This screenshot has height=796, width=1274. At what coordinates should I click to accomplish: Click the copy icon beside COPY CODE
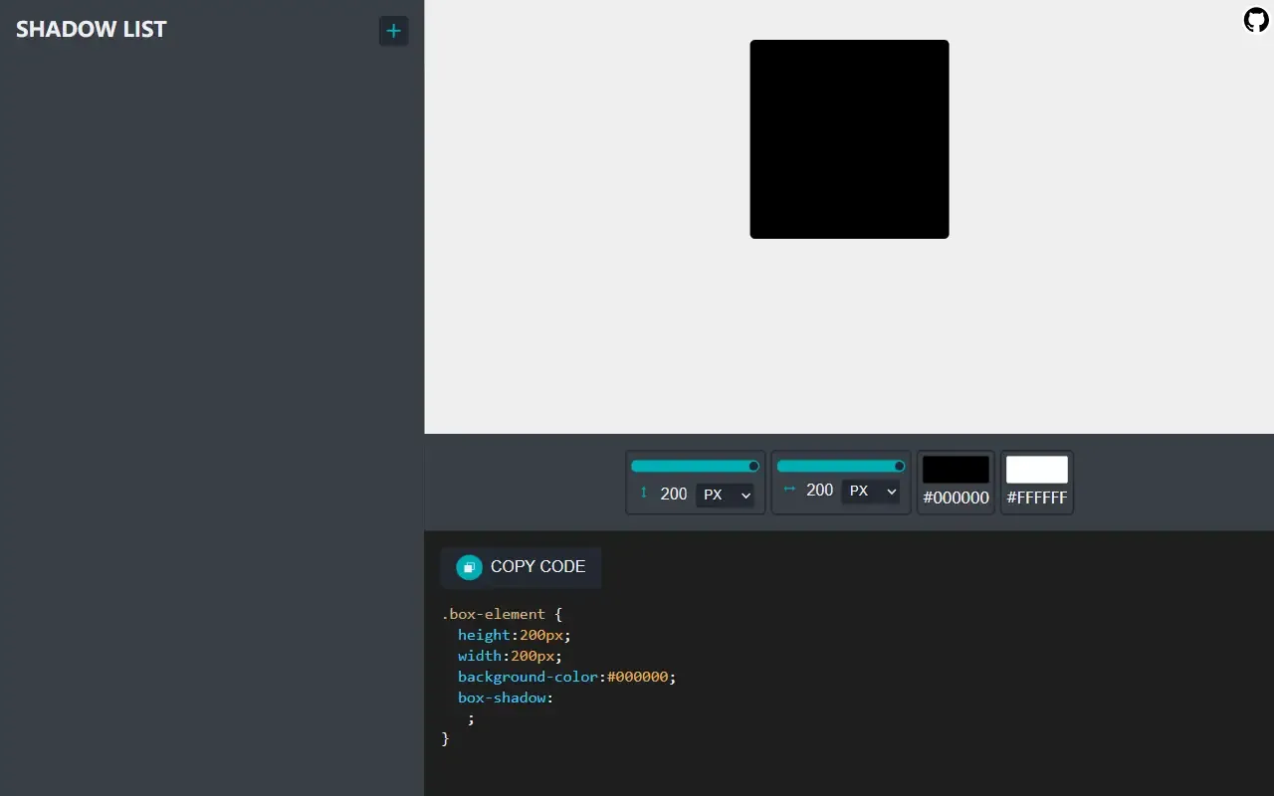pos(469,567)
